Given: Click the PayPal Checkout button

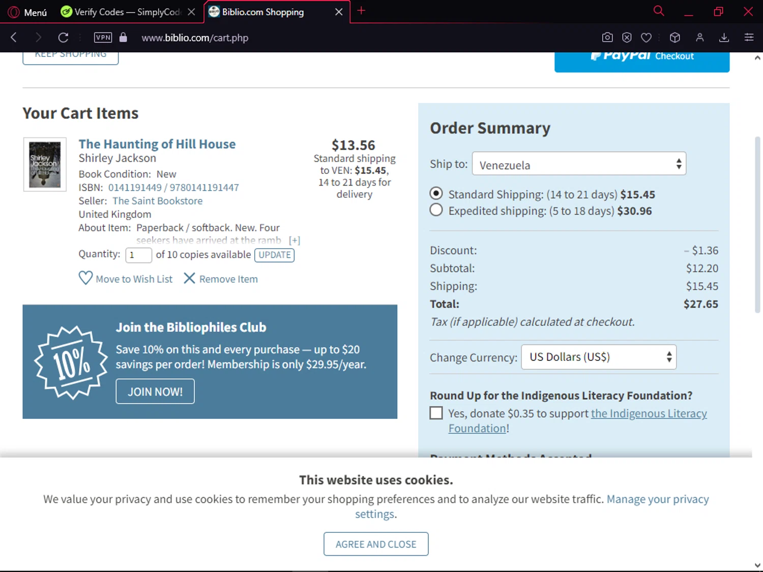Looking at the screenshot, I should pyautogui.click(x=642, y=62).
